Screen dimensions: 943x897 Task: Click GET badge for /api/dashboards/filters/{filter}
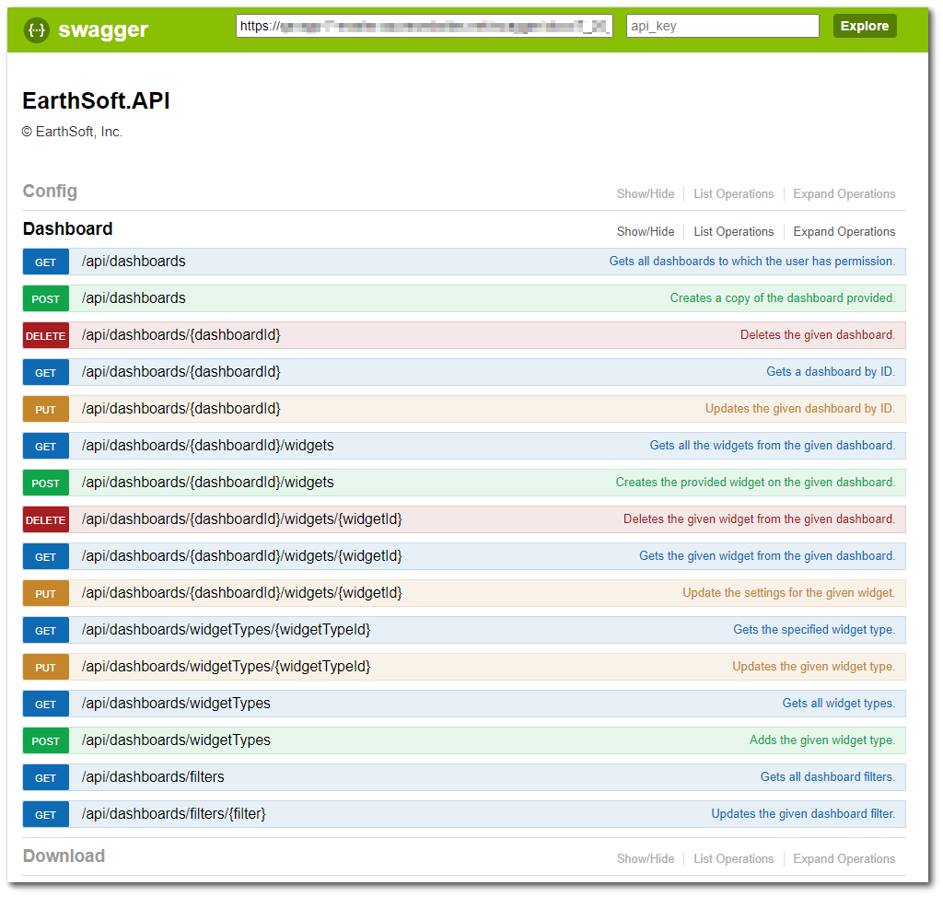[x=46, y=815]
